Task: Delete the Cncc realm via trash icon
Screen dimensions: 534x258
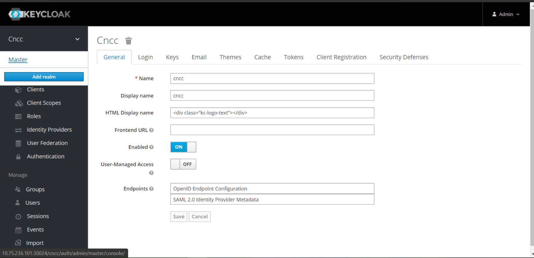Action: [x=129, y=41]
